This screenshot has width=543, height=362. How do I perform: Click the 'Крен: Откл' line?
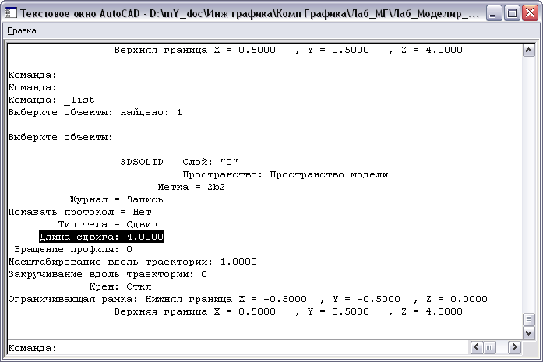point(120,286)
